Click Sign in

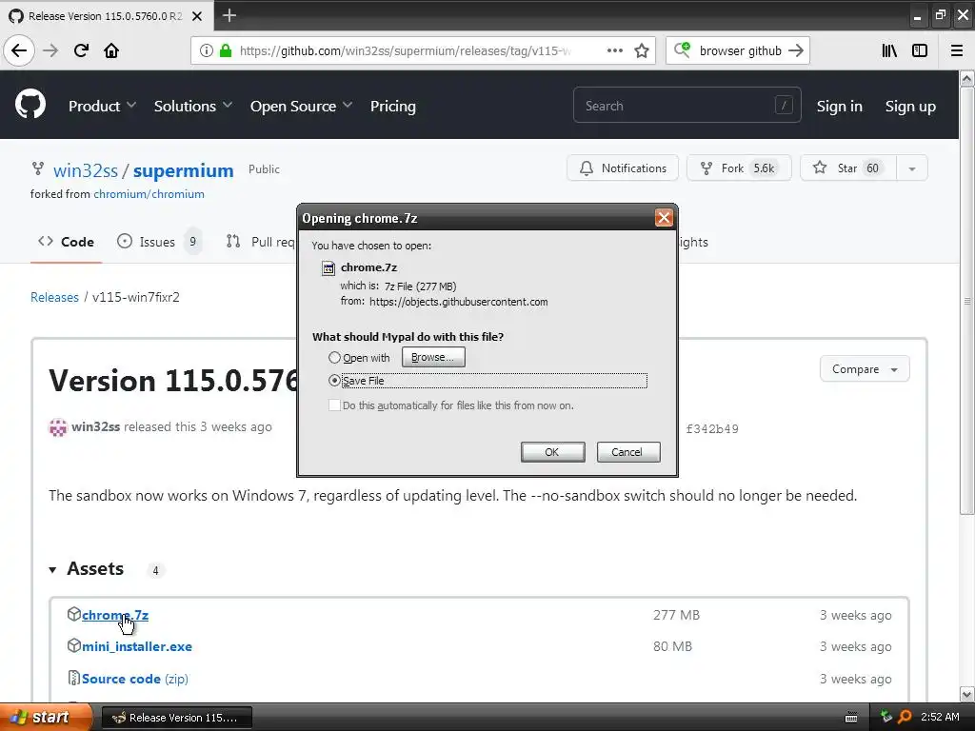[x=839, y=107]
